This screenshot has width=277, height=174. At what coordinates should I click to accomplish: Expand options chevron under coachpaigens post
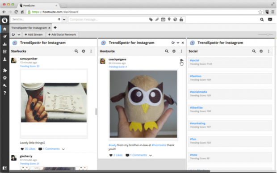tap(151, 155)
